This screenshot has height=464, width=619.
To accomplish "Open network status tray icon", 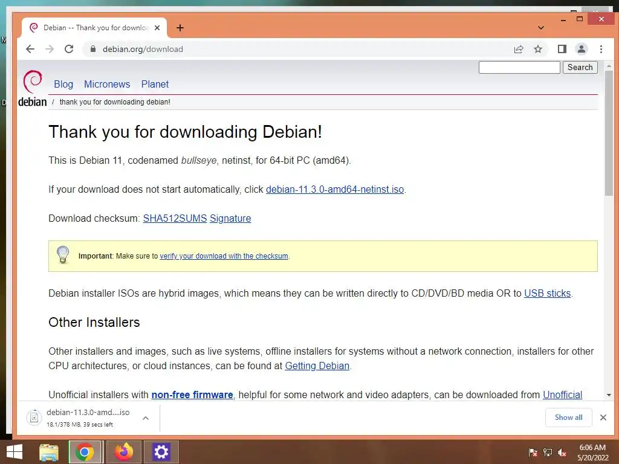I will click(548, 453).
